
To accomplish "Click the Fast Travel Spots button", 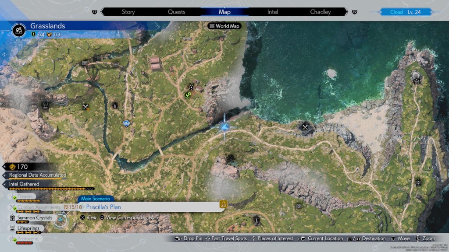I will (226, 238).
